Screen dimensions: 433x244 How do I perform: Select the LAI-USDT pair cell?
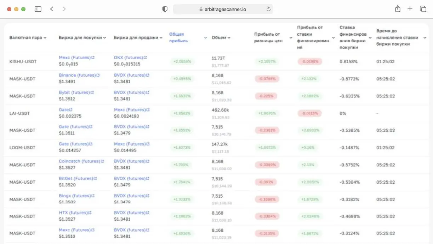19,114
